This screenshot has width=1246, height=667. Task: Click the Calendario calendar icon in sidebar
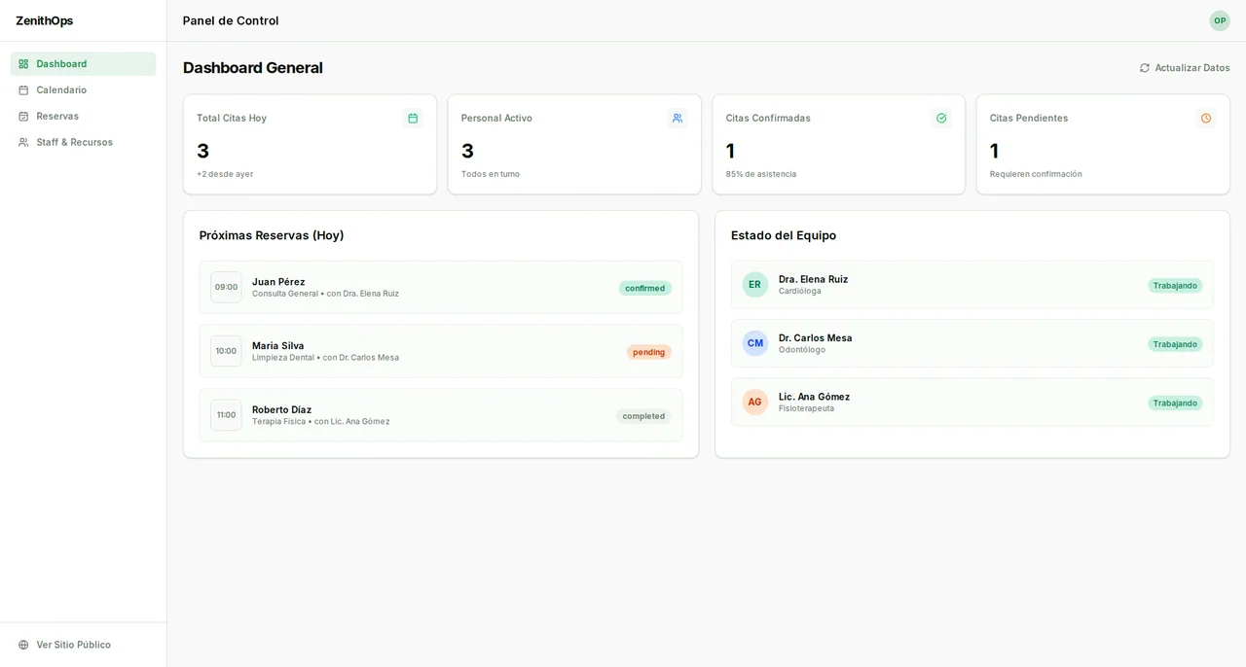pyautogui.click(x=23, y=90)
